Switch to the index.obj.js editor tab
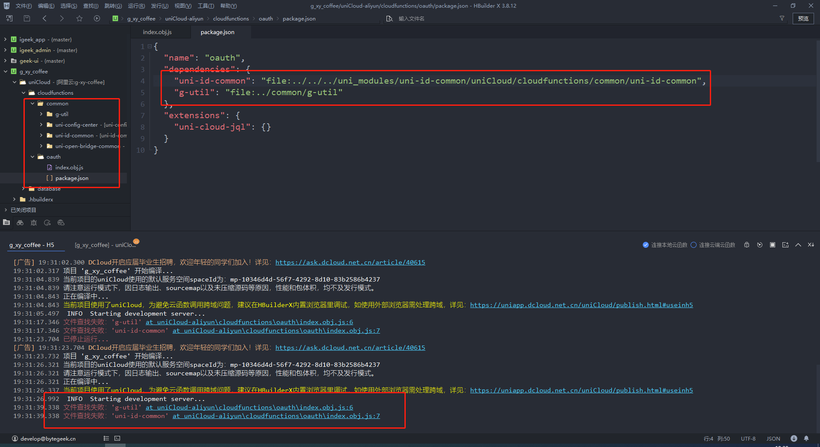 pyautogui.click(x=157, y=32)
